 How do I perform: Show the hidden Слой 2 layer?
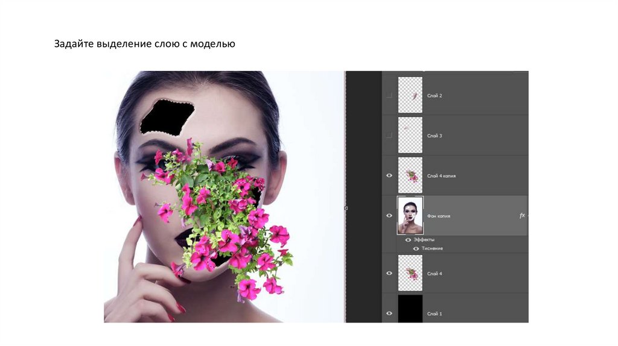pyautogui.click(x=389, y=95)
